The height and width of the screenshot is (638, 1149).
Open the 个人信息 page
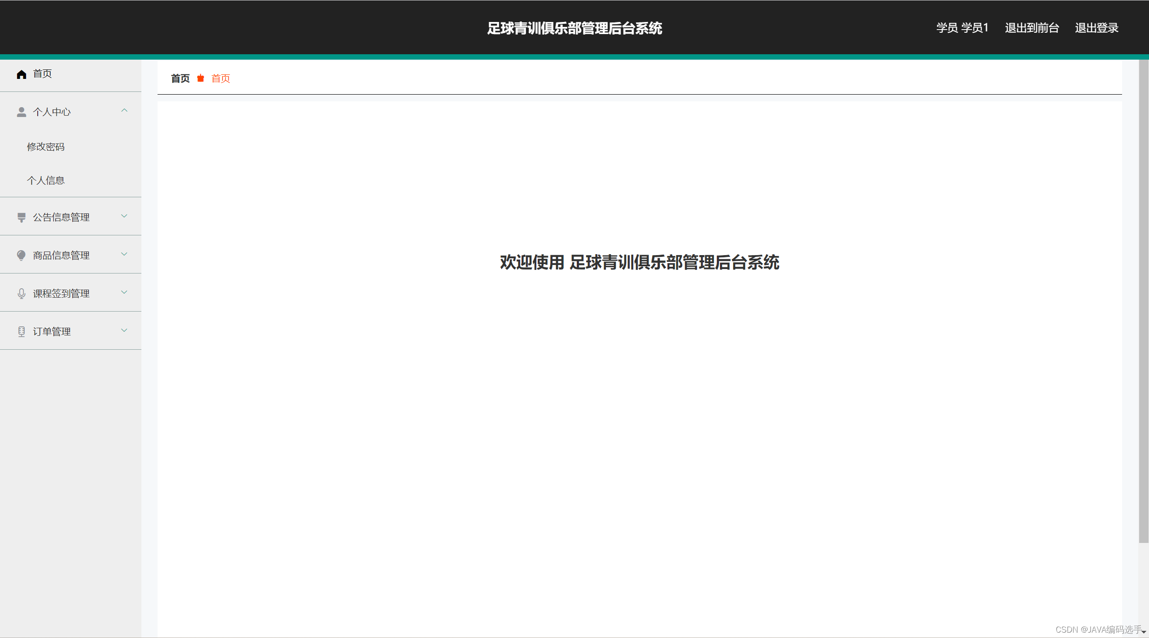(x=46, y=180)
